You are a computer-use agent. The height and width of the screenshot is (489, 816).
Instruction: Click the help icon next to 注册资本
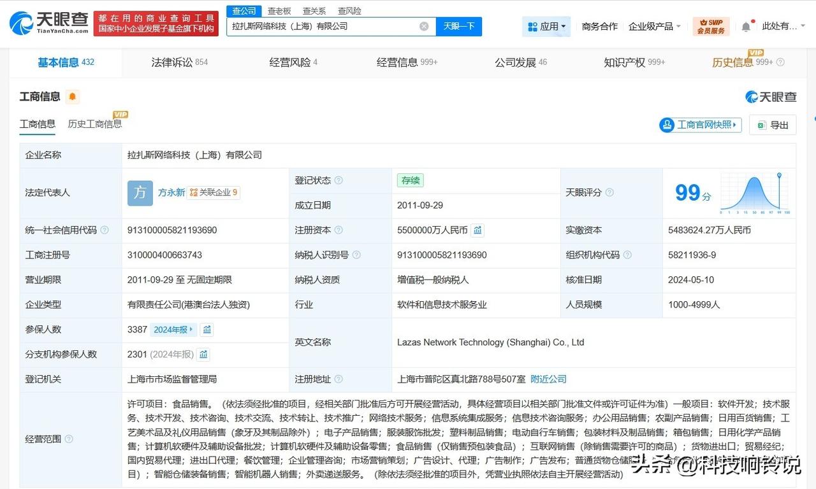pyautogui.click(x=339, y=230)
